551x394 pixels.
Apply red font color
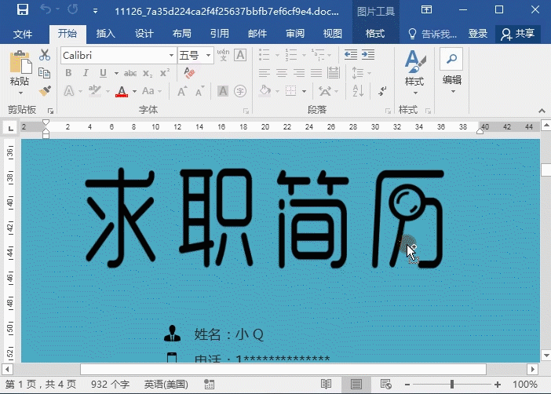click(122, 91)
